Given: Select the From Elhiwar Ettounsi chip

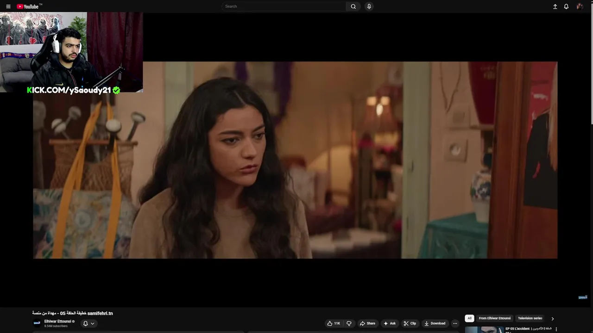Looking at the screenshot, I should pyautogui.click(x=494, y=318).
